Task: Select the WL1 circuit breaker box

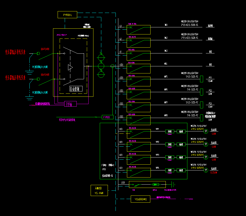Action: pyautogui.click(x=138, y=30)
